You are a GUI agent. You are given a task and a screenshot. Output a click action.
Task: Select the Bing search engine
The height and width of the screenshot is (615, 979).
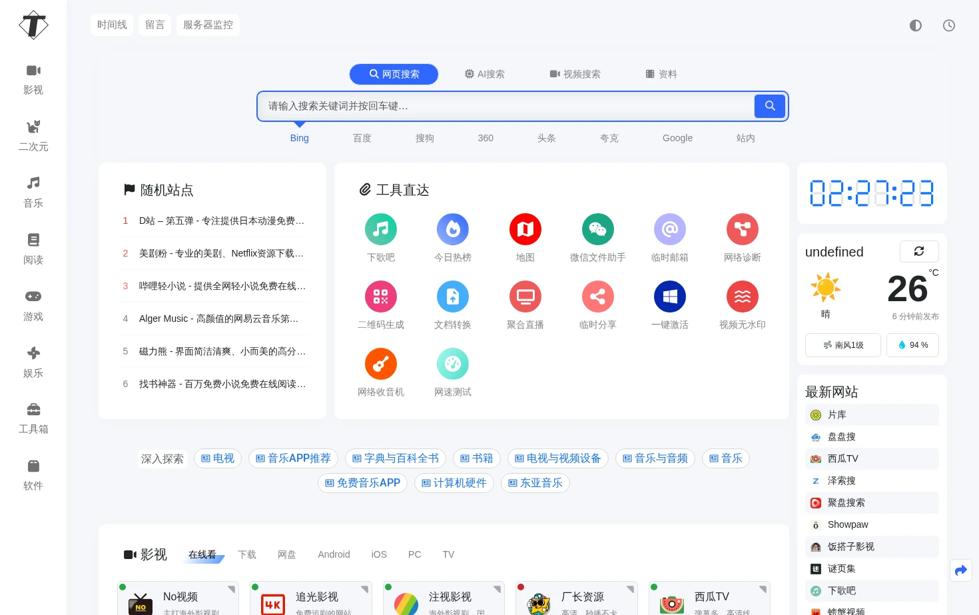(x=300, y=138)
